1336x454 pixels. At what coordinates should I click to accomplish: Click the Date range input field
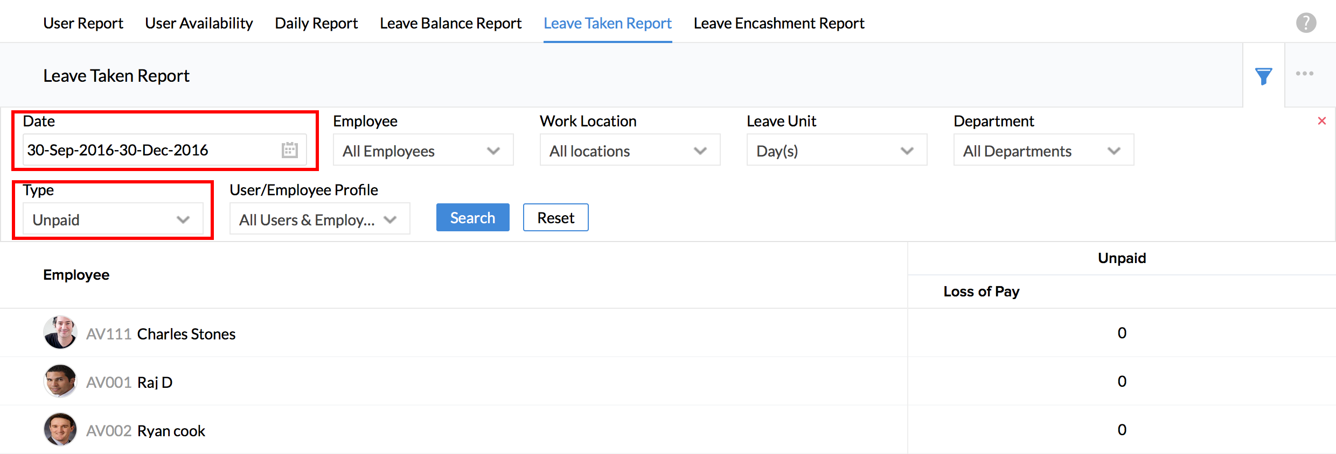[151, 150]
